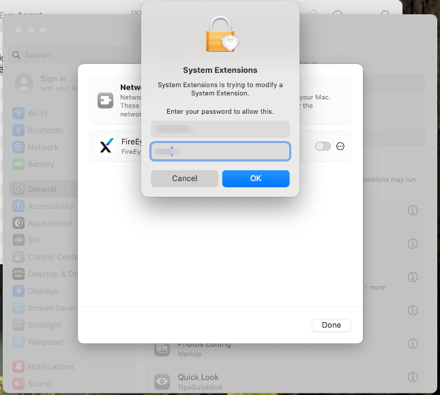Click the Notifications bell icon
This screenshot has height=395, width=440.
coord(18,366)
